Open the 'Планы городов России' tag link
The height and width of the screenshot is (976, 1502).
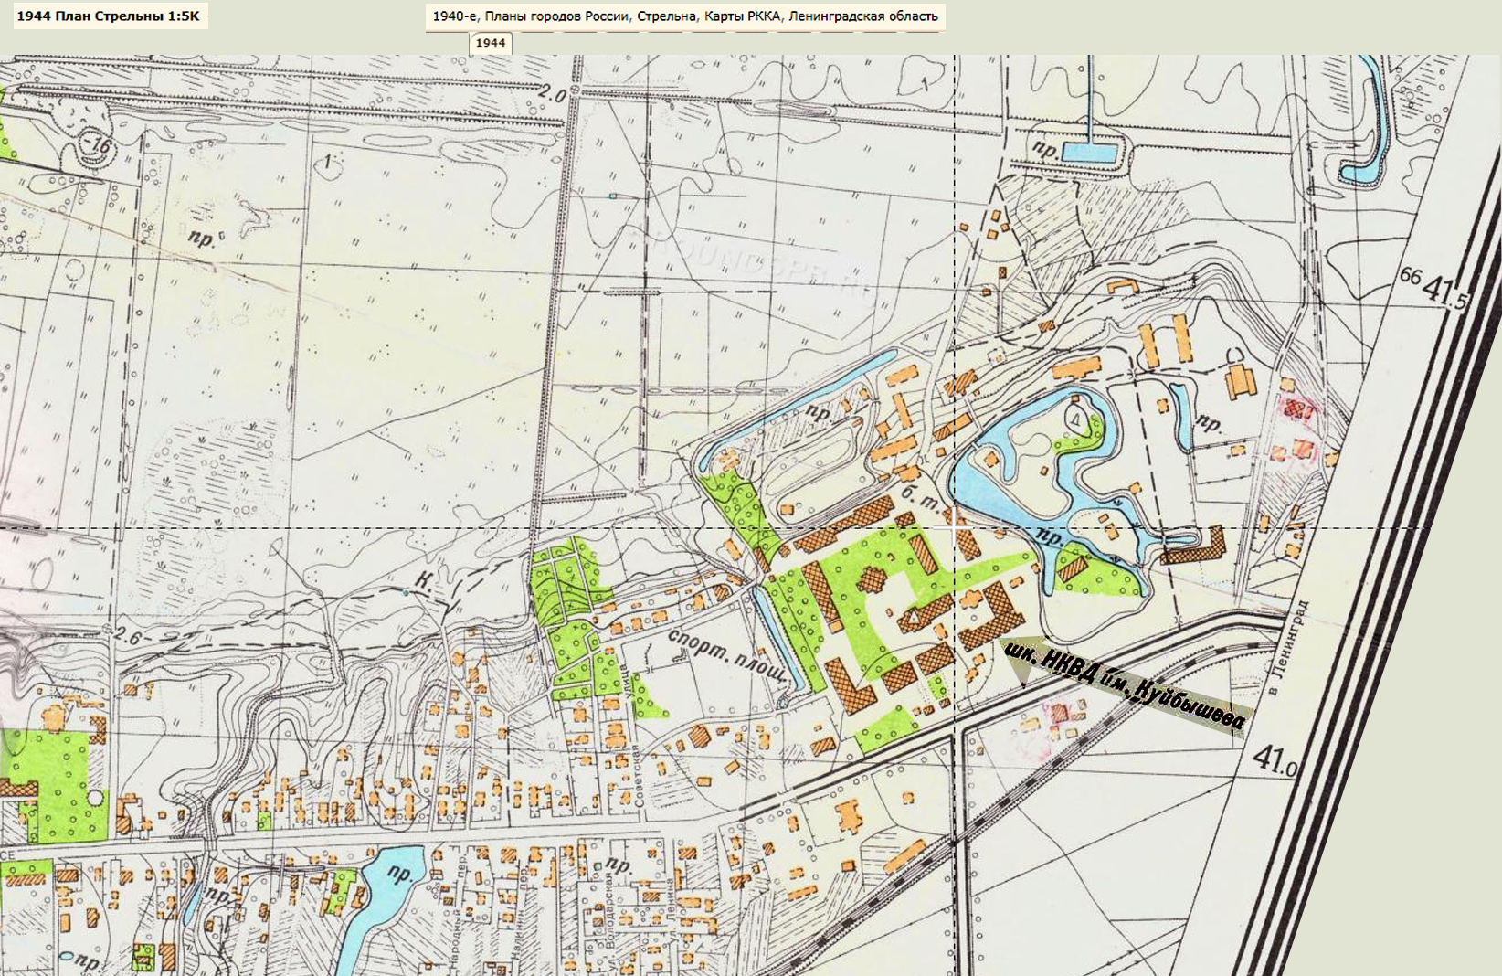[x=556, y=16]
